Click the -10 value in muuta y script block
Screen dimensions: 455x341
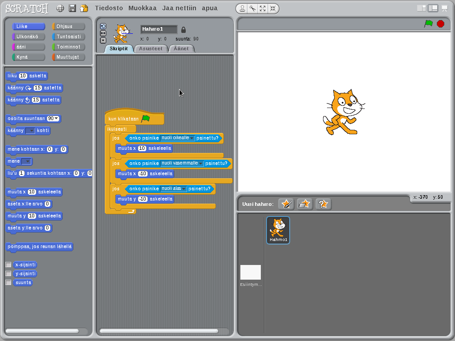[x=143, y=199]
